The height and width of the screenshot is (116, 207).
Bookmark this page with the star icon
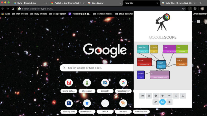183,9
